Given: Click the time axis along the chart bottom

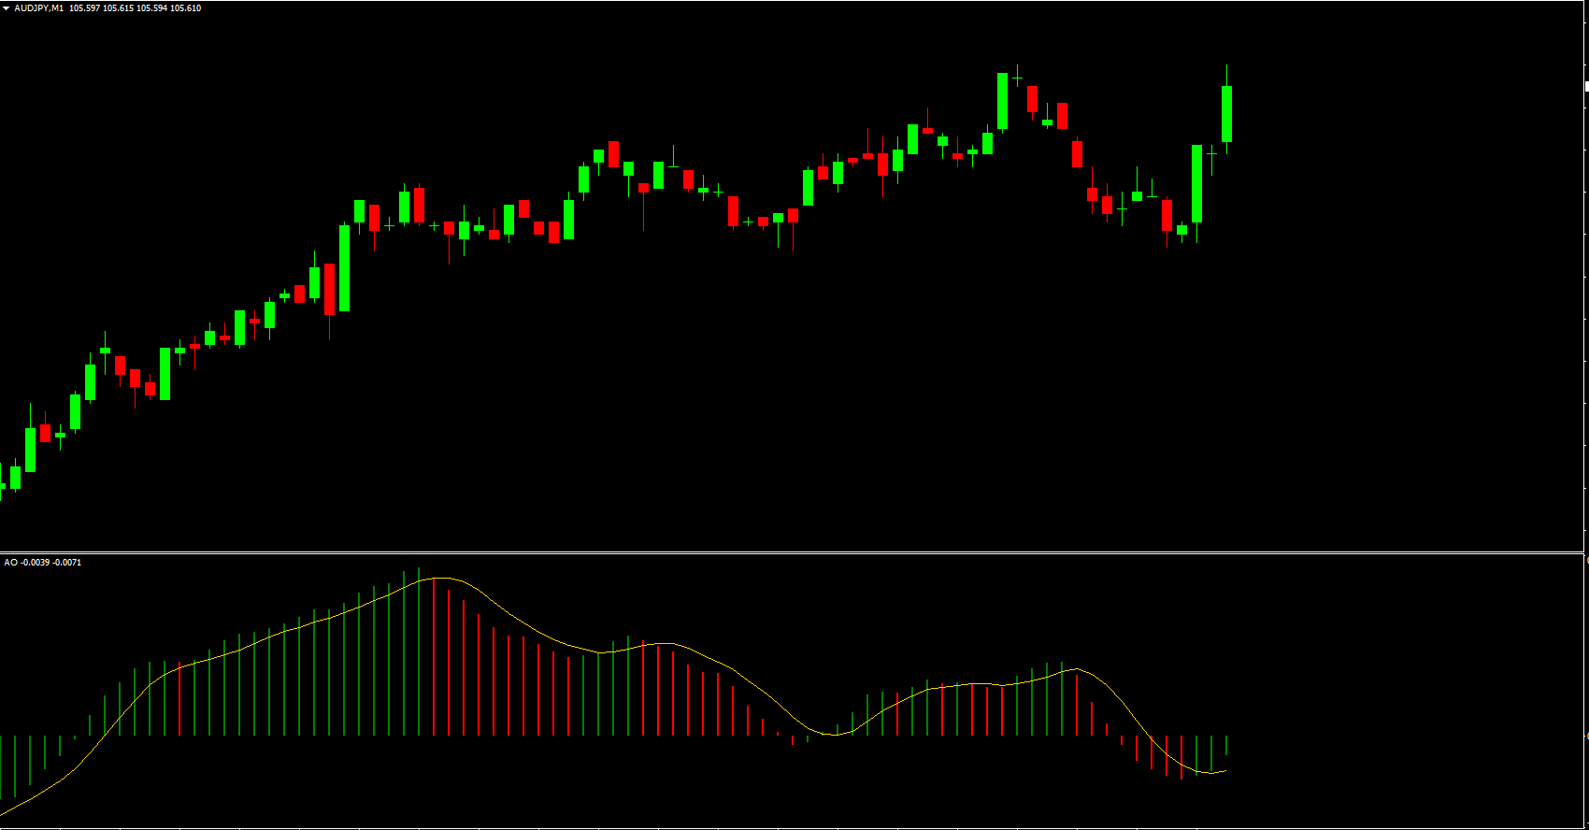Looking at the screenshot, I should click(793, 827).
